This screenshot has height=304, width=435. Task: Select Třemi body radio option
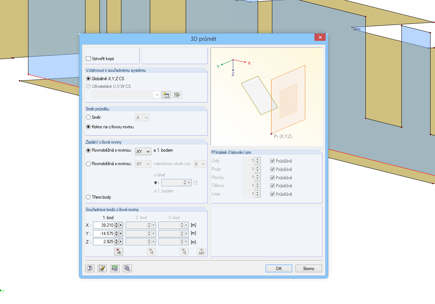click(88, 197)
